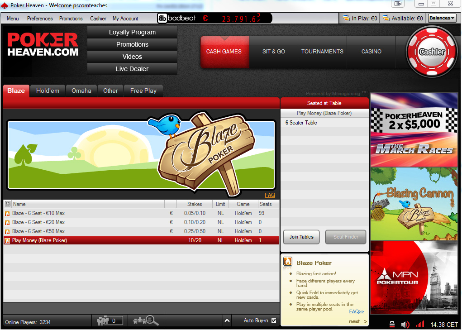This screenshot has width=462, height=330.
Task: Click the red spade title bar icon
Action: 5,5
